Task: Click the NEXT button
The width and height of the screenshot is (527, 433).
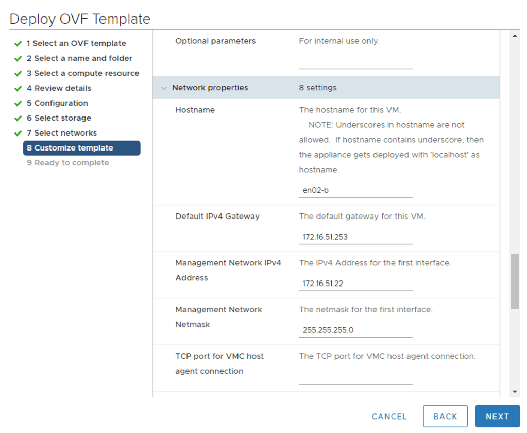Action: click(x=497, y=416)
